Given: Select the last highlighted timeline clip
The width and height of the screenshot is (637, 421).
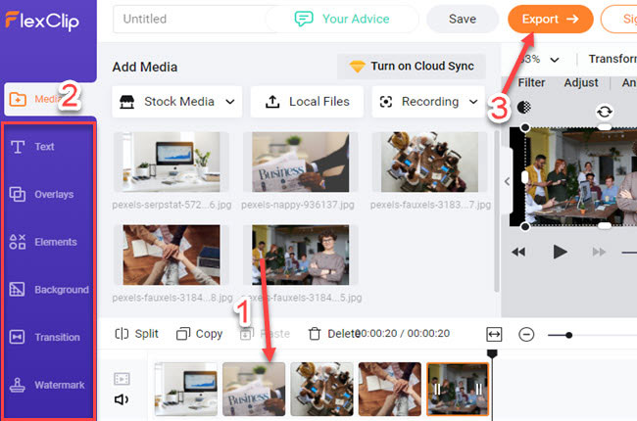Looking at the screenshot, I should click(458, 389).
